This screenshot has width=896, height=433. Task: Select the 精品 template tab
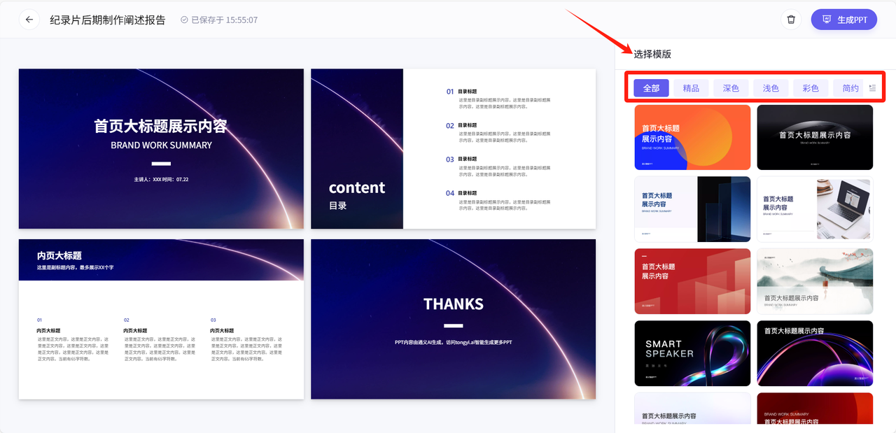[x=691, y=88]
